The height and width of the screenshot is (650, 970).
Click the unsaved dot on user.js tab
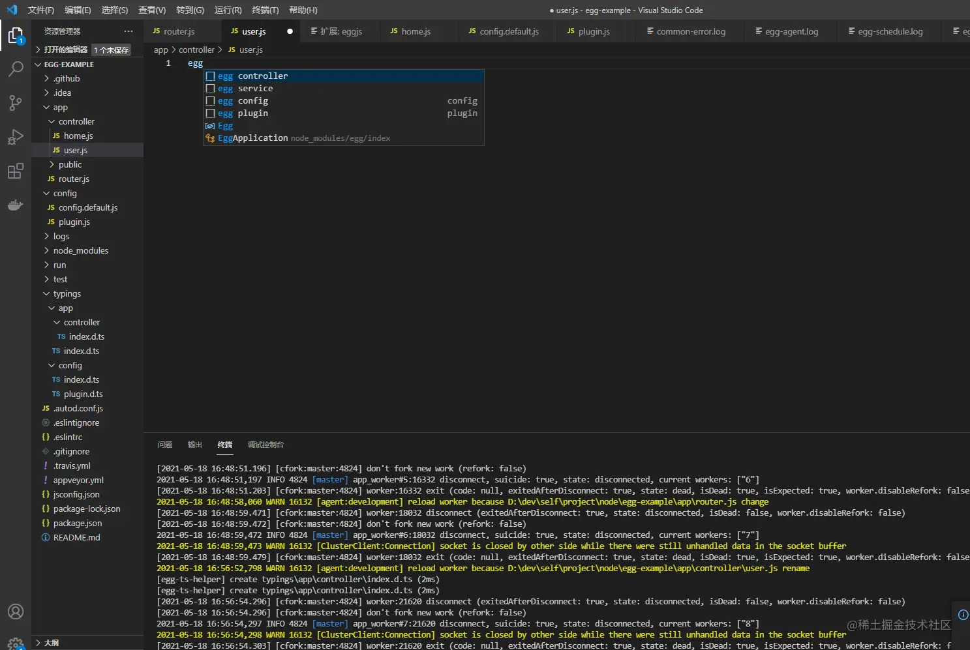point(290,31)
